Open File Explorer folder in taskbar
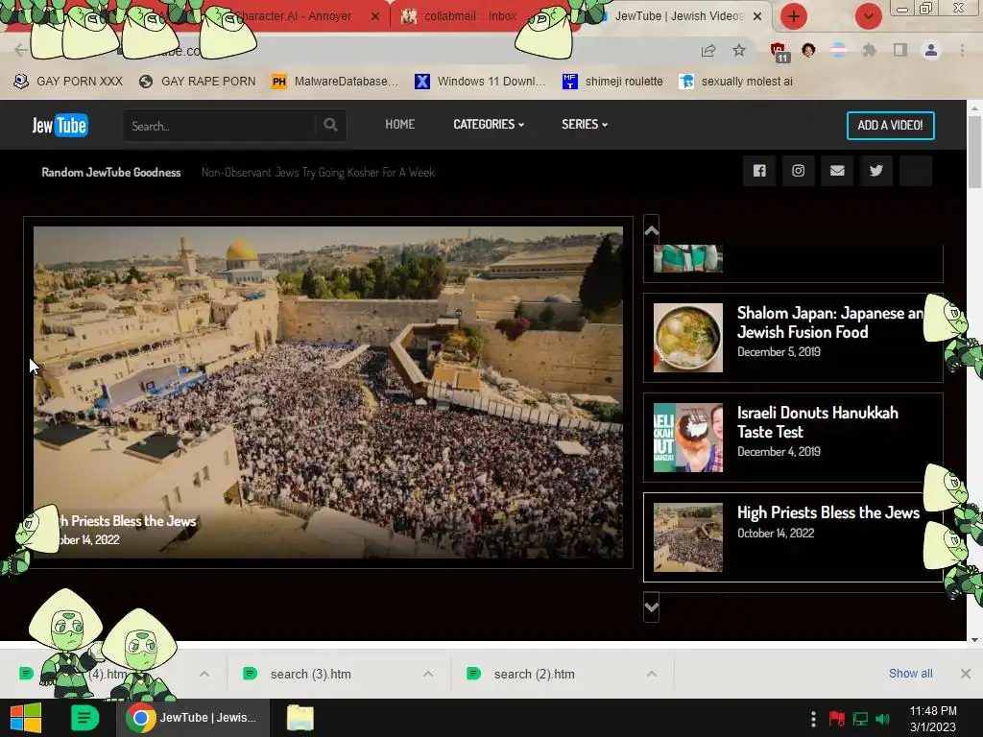Viewport: 983px width, 737px height. 300,718
